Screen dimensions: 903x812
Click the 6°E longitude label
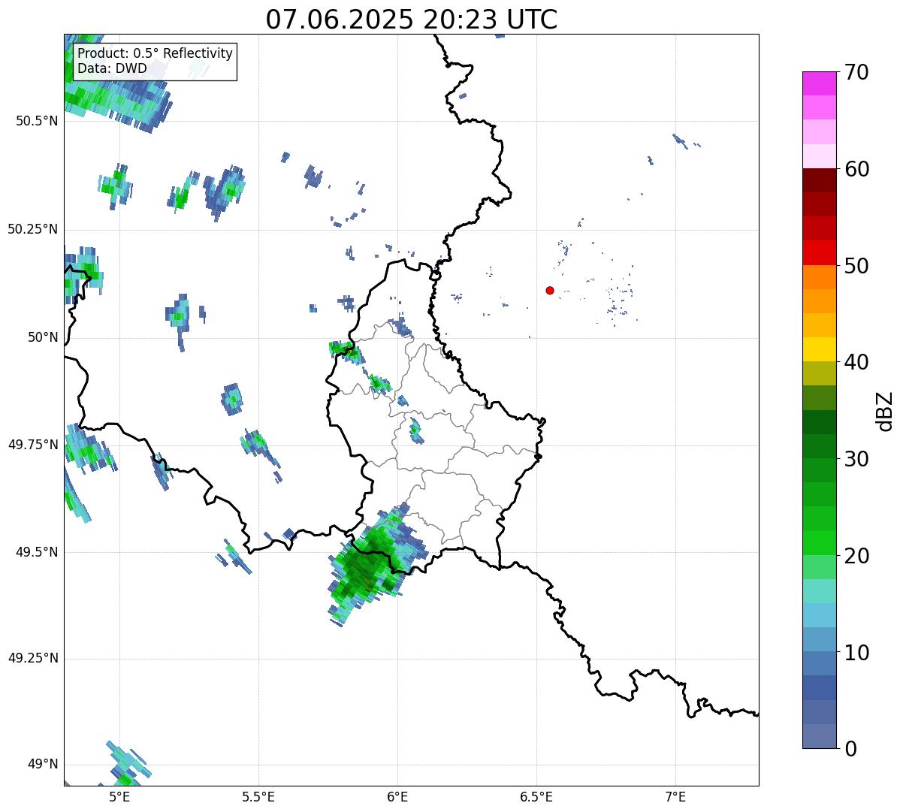coord(397,796)
